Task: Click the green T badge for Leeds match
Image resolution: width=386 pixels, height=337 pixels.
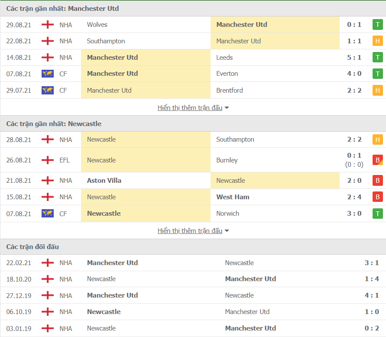Action: pos(377,57)
